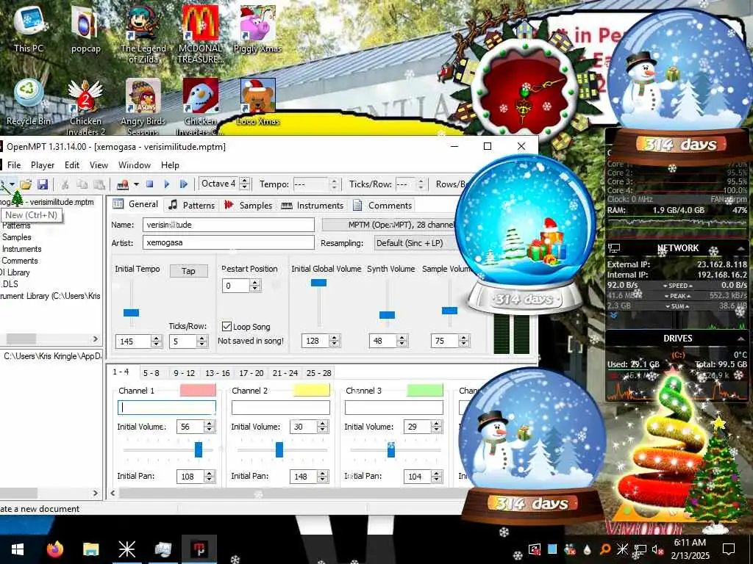Click the Initial Tempo 145 spinner arrows
The height and width of the screenshot is (564, 753).
(156, 341)
